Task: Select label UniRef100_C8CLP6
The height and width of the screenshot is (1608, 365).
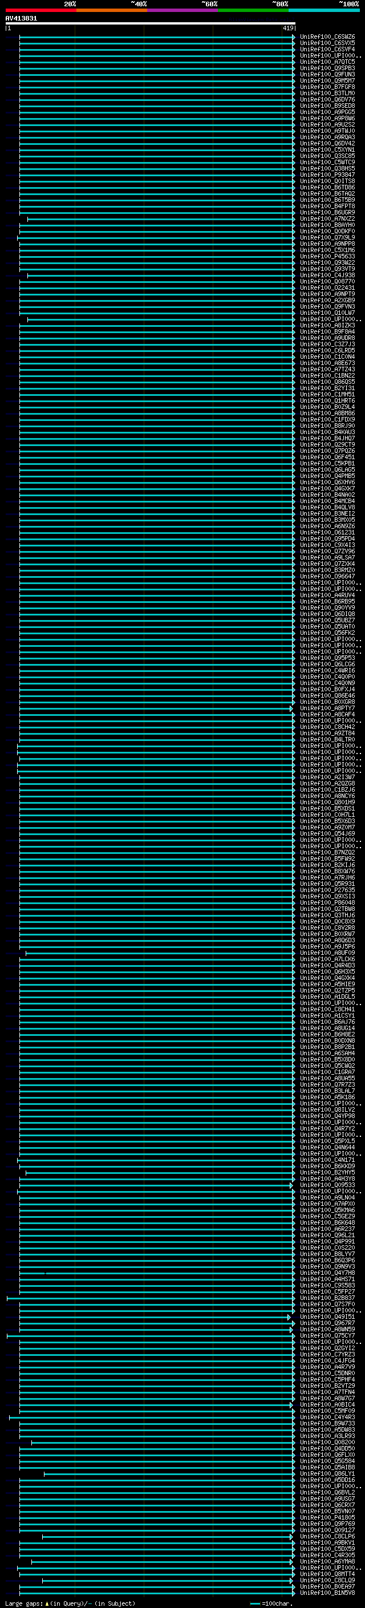Action: click(x=327, y=1537)
